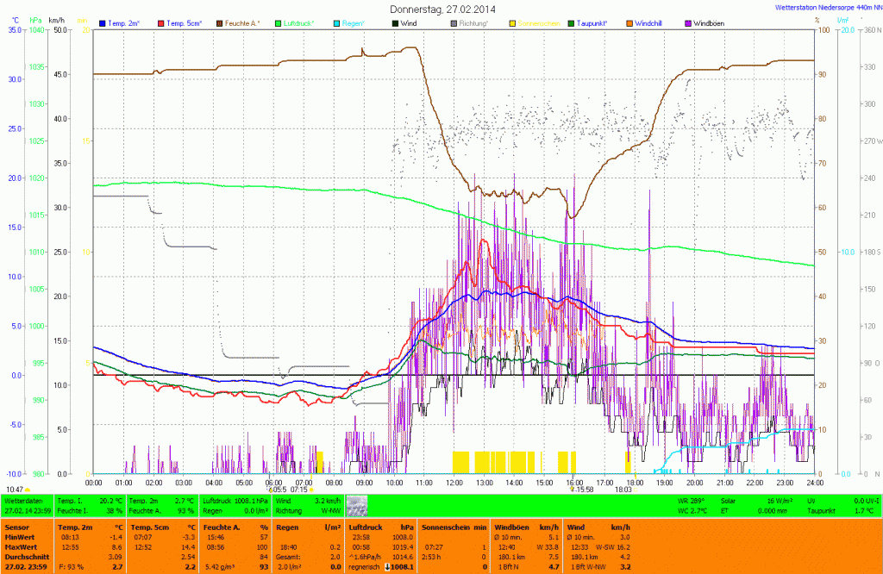Open the Wetterstation Niedersorpe 440m NN link
Viewport: 883px width, 574px height.
[828, 8]
